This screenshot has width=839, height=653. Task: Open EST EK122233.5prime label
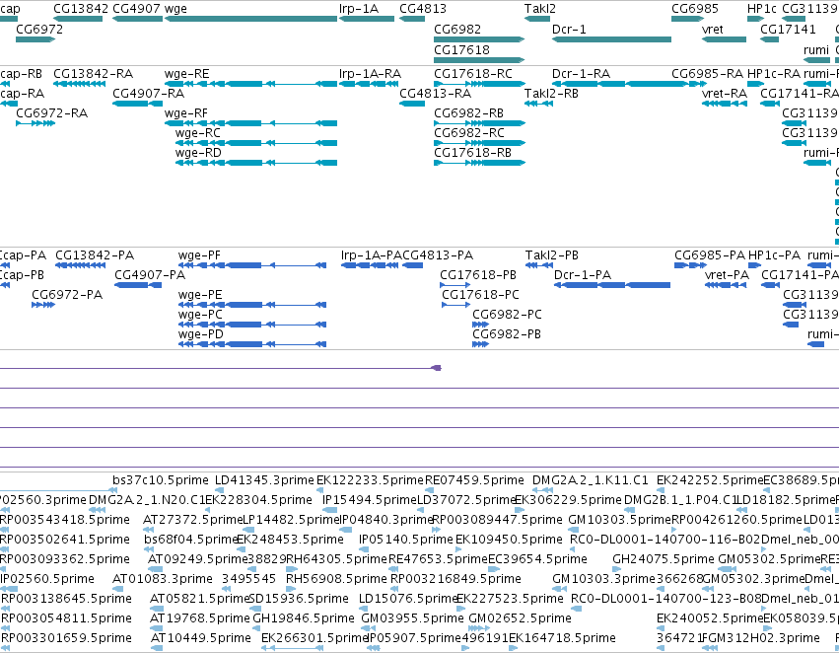[x=370, y=480]
